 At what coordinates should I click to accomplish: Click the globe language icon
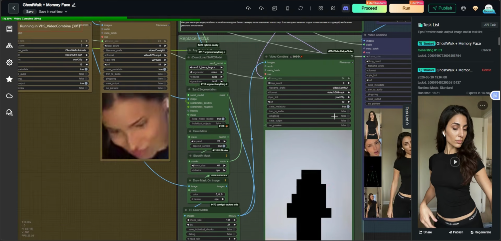[463, 8]
